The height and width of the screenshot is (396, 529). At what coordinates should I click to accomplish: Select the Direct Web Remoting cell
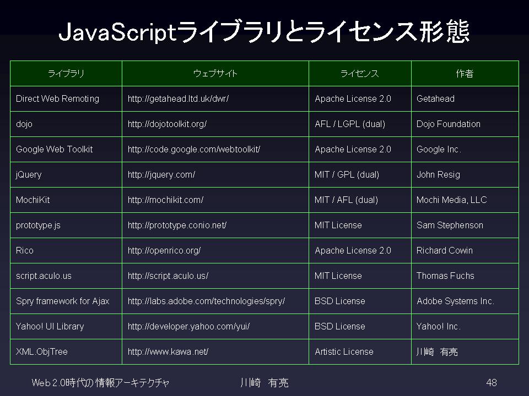click(x=66, y=98)
